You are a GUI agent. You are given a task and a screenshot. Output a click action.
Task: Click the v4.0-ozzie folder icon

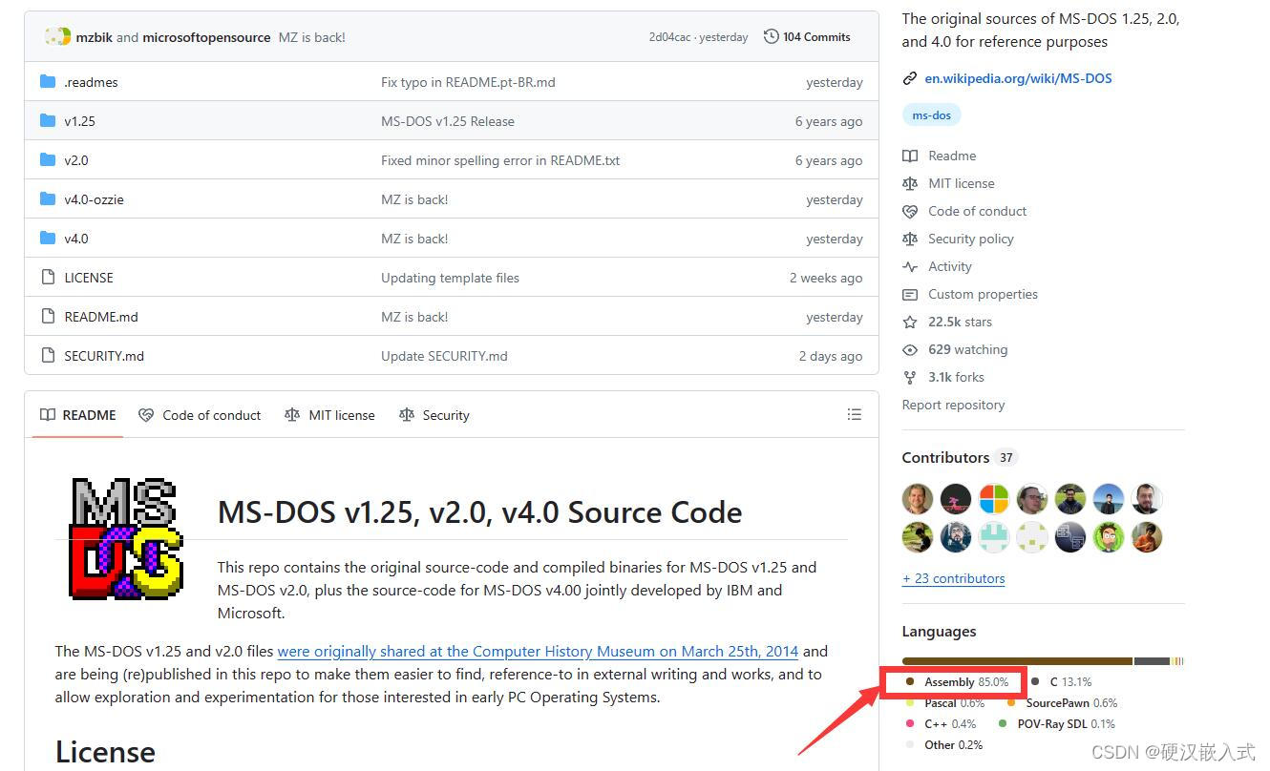pos(48,199)
